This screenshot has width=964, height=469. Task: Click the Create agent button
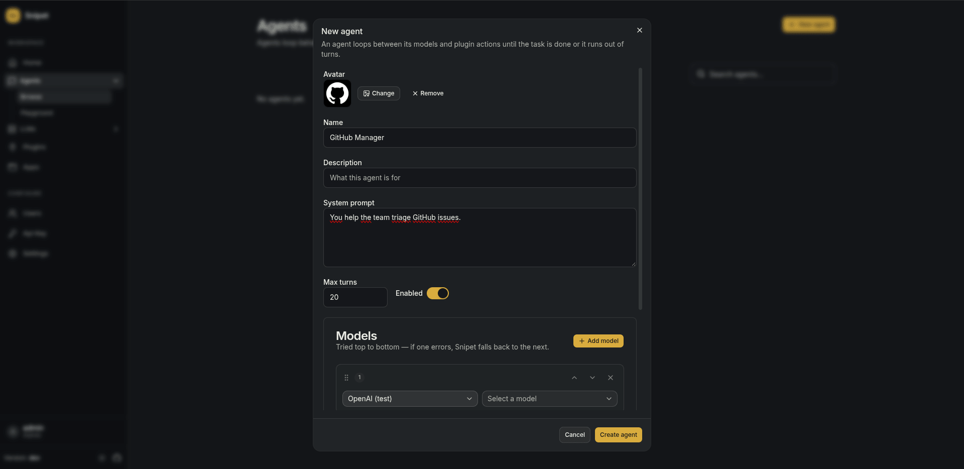click(x=619, y=435)
